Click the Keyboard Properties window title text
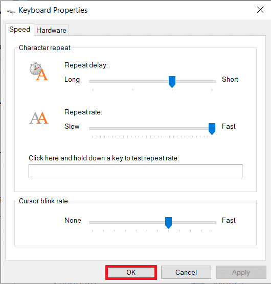The image size is (271, 284). pos(53,10)
